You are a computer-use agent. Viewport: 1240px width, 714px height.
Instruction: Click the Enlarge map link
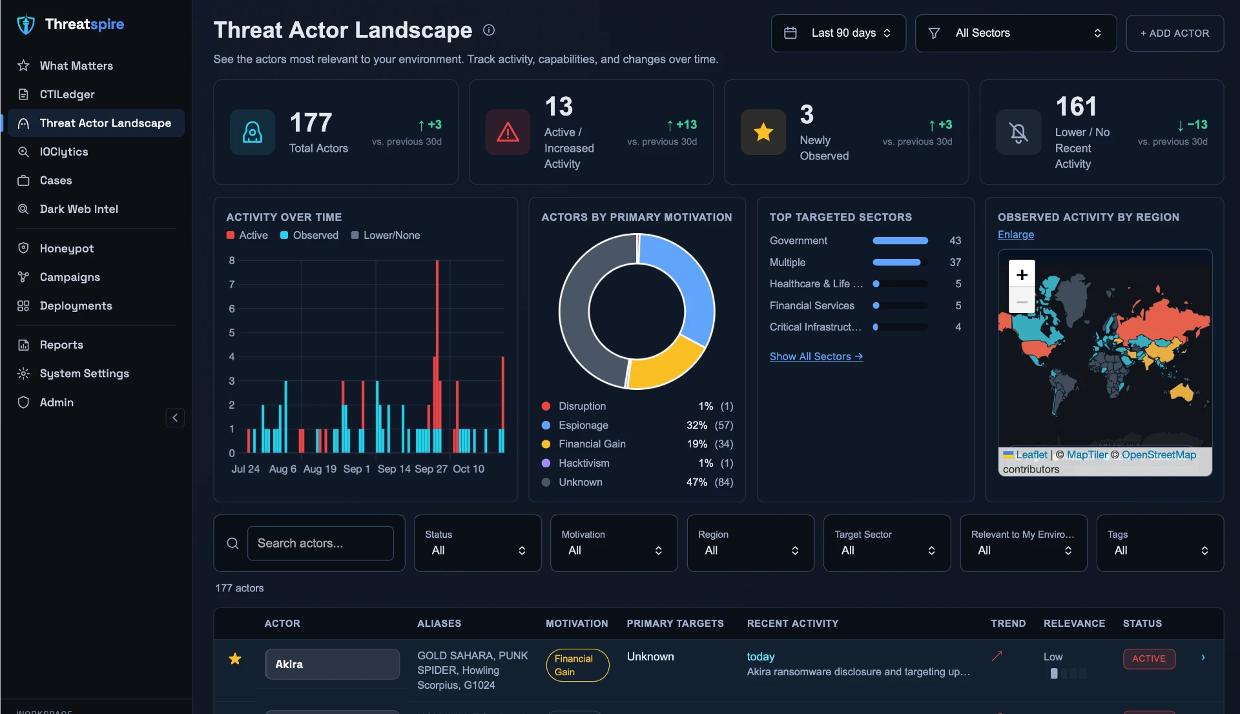(x=1016, y=234)
